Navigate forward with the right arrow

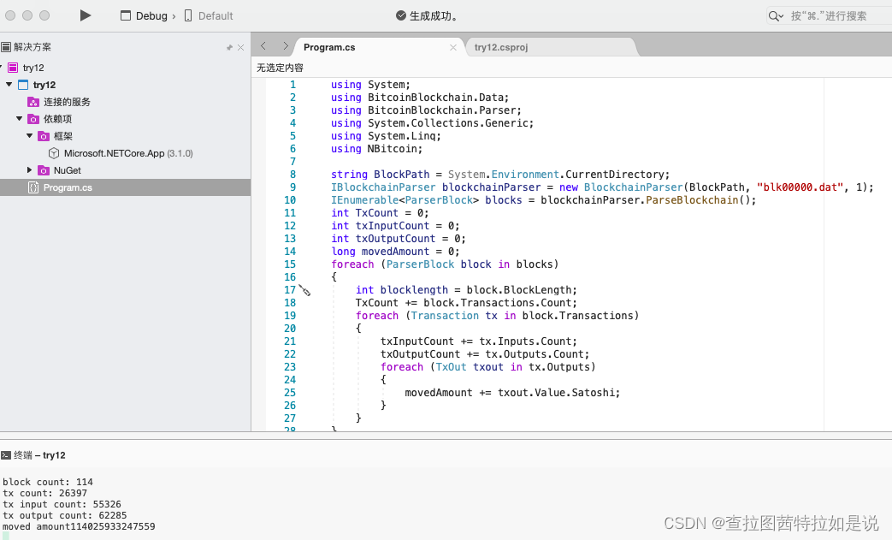coord(286,46)
